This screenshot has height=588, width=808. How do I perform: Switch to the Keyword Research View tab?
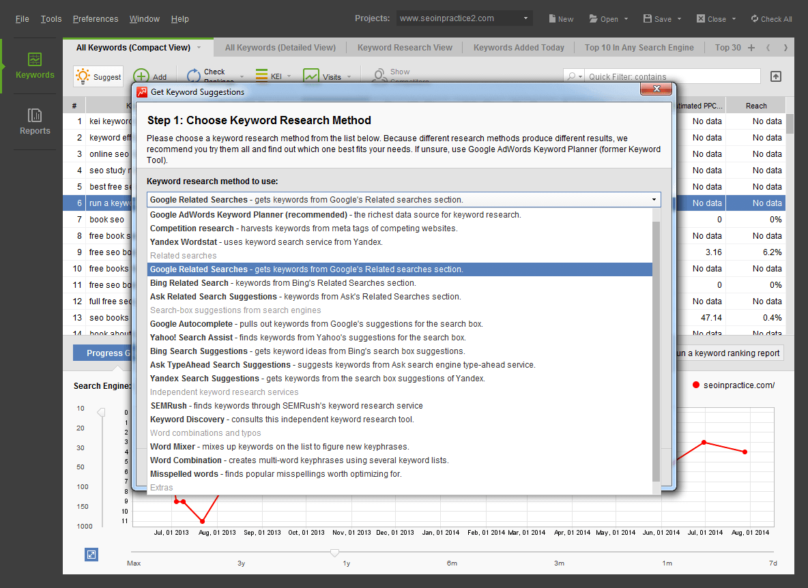[405, 48]
